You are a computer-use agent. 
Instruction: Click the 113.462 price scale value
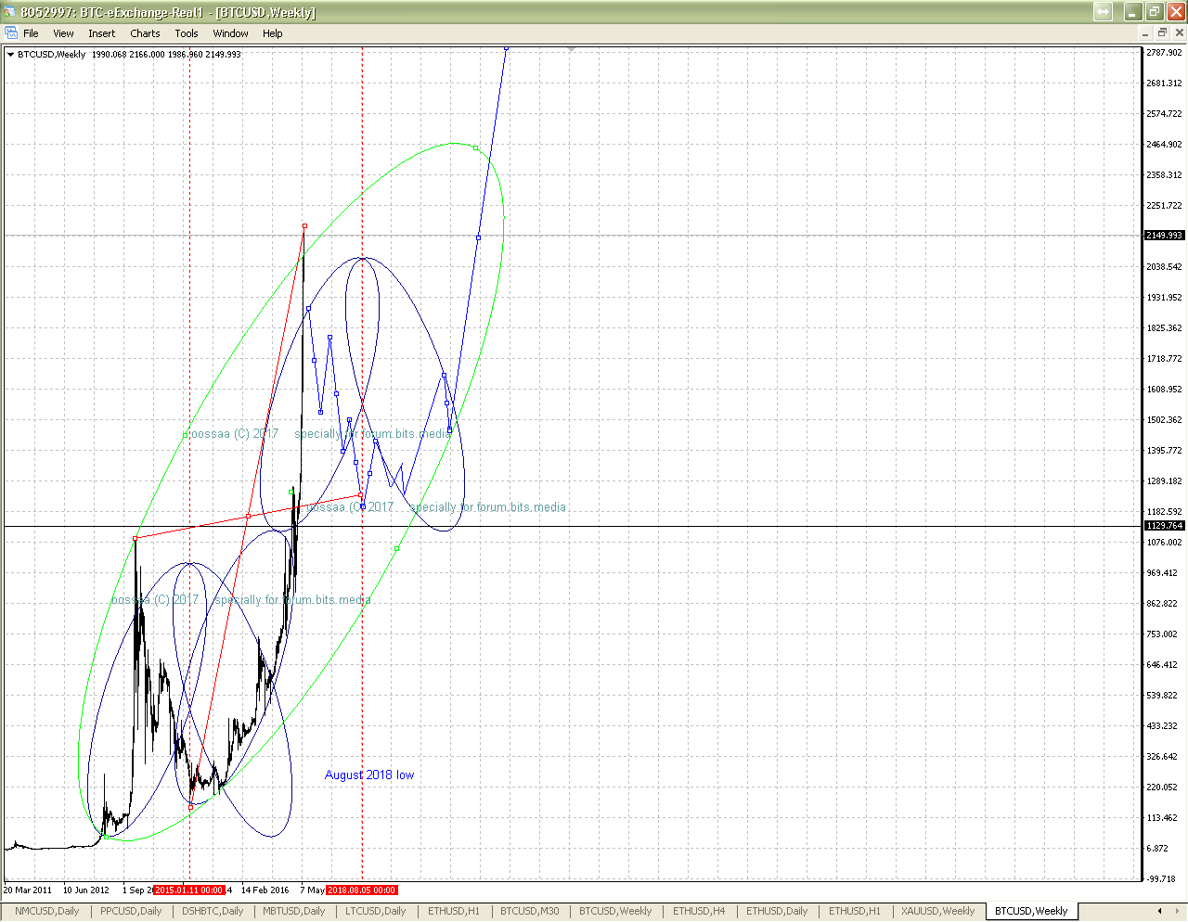click(1164, 818)
